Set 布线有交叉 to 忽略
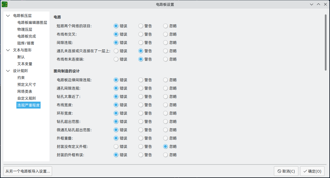This screenshot has height=178, width=330. pyautogui.click(x=165, y=34)
